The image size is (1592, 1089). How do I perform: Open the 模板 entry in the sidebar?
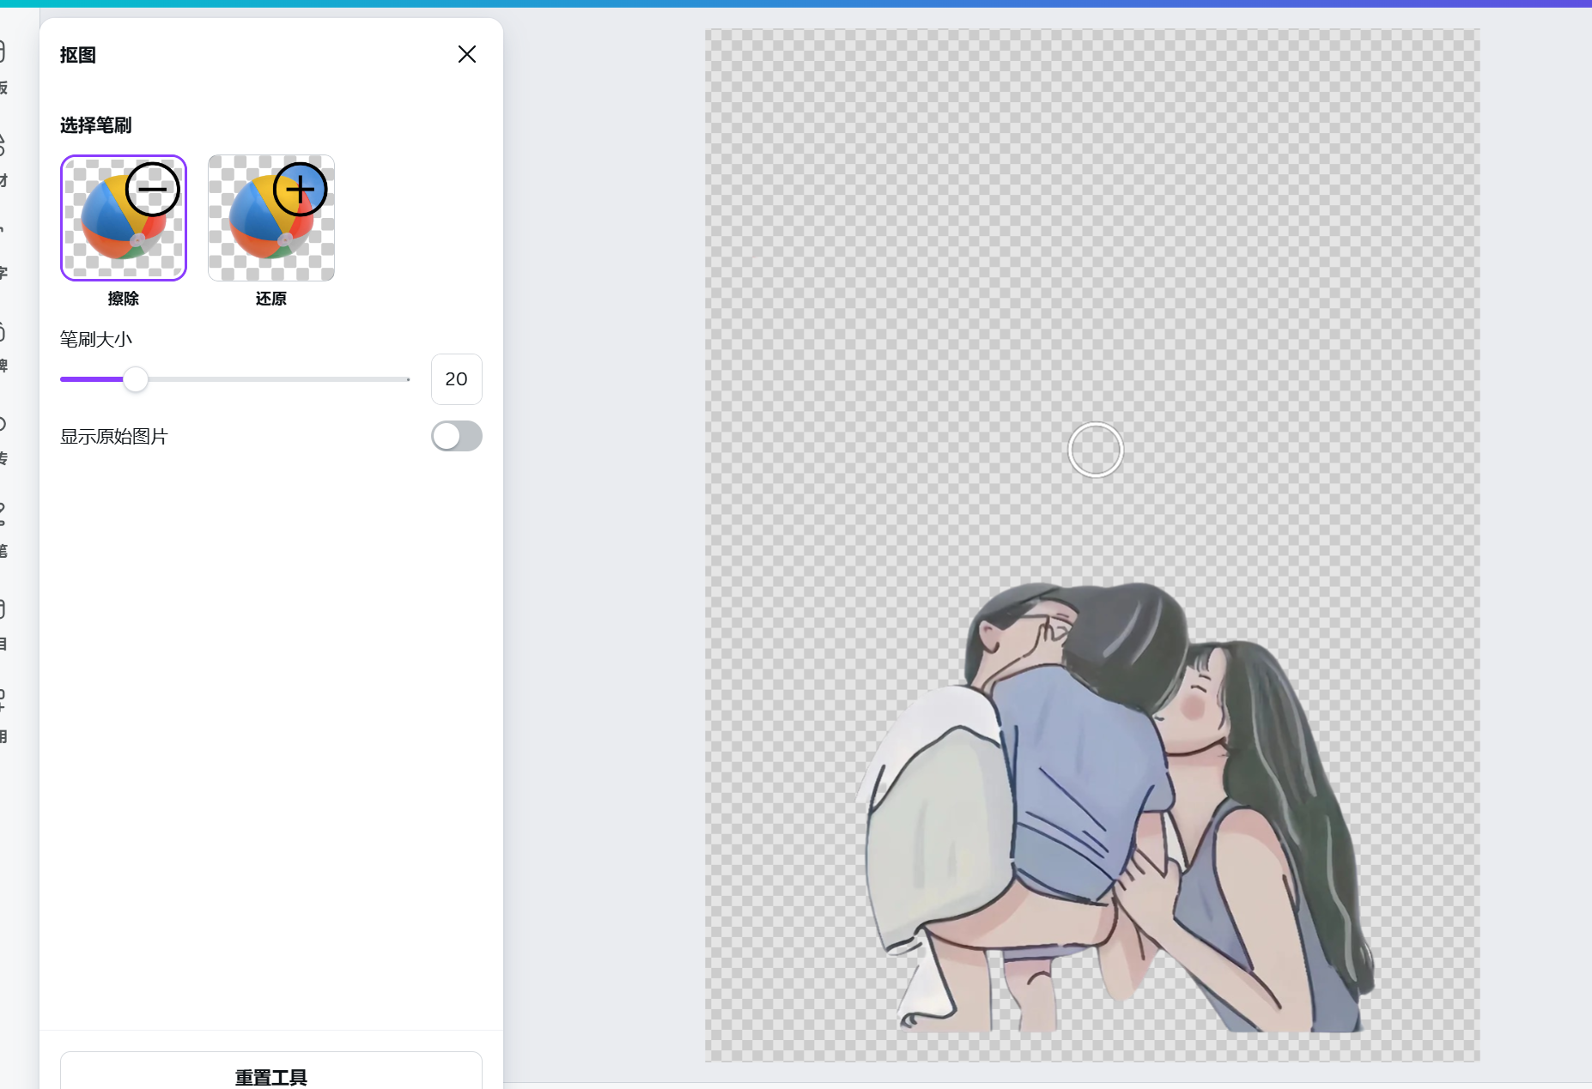7,64
